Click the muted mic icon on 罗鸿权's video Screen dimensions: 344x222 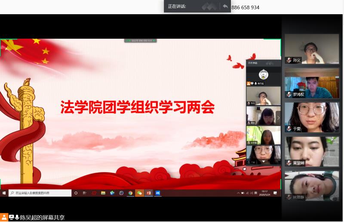pos(289,94)
